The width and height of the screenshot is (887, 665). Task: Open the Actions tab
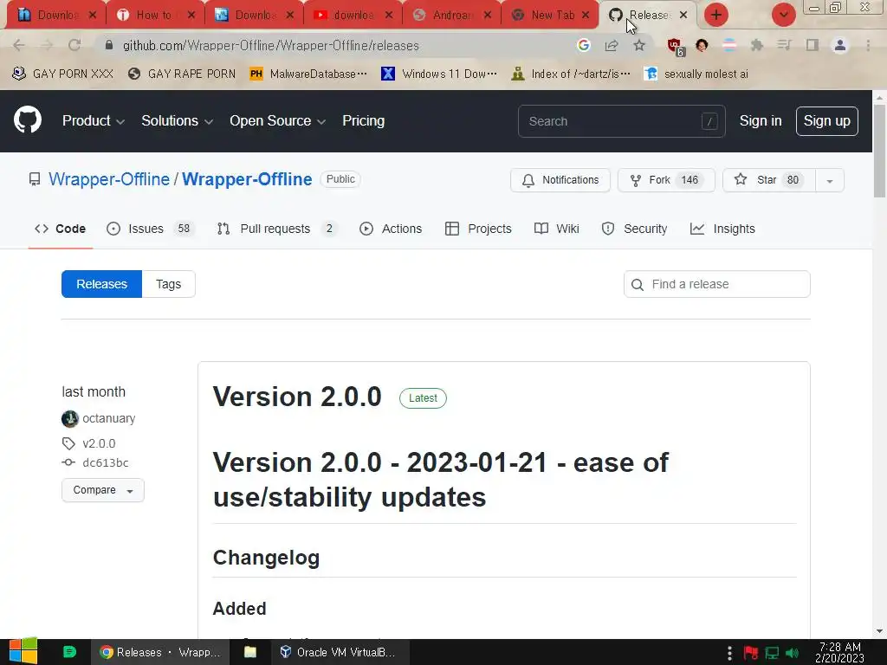391,229
